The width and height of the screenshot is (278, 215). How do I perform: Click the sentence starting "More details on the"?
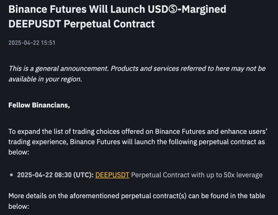(x=137, y=196)
